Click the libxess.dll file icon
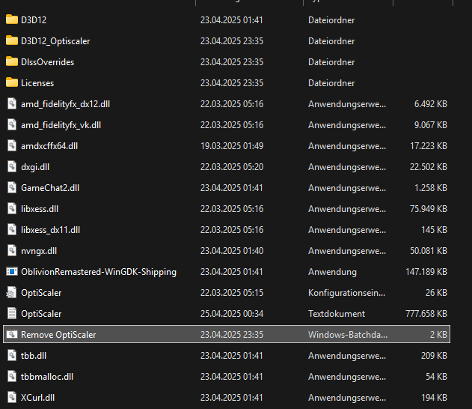472x409 pixels. tap(12, 208)
